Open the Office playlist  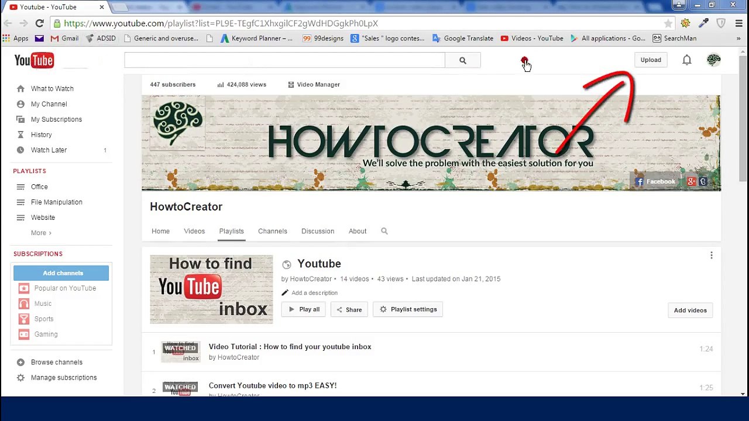[x=39, y=187]
